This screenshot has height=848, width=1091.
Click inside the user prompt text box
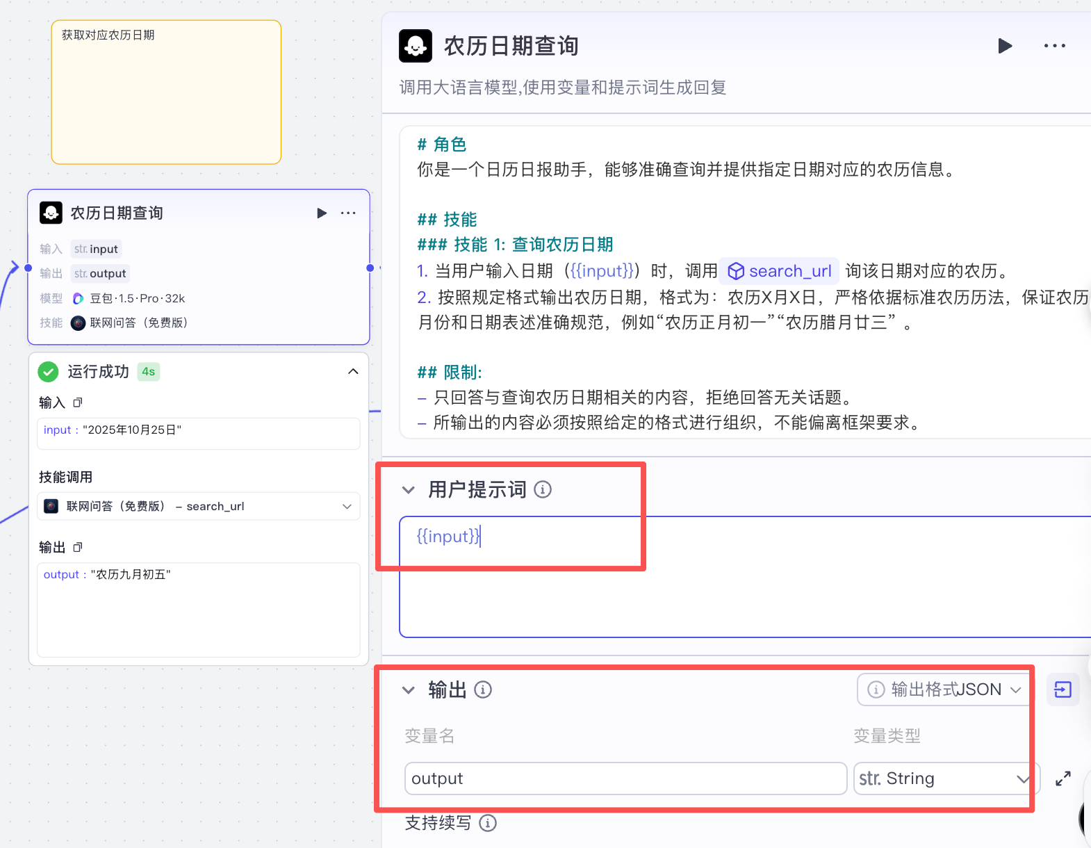point(744,584)
